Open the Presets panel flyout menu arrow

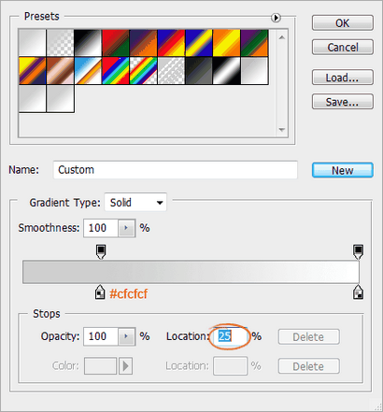(x=276, y=18)
